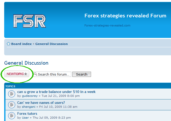Open the large General Discussion heading link
Viewport: 171px width, 121px height.
(26, 63)
